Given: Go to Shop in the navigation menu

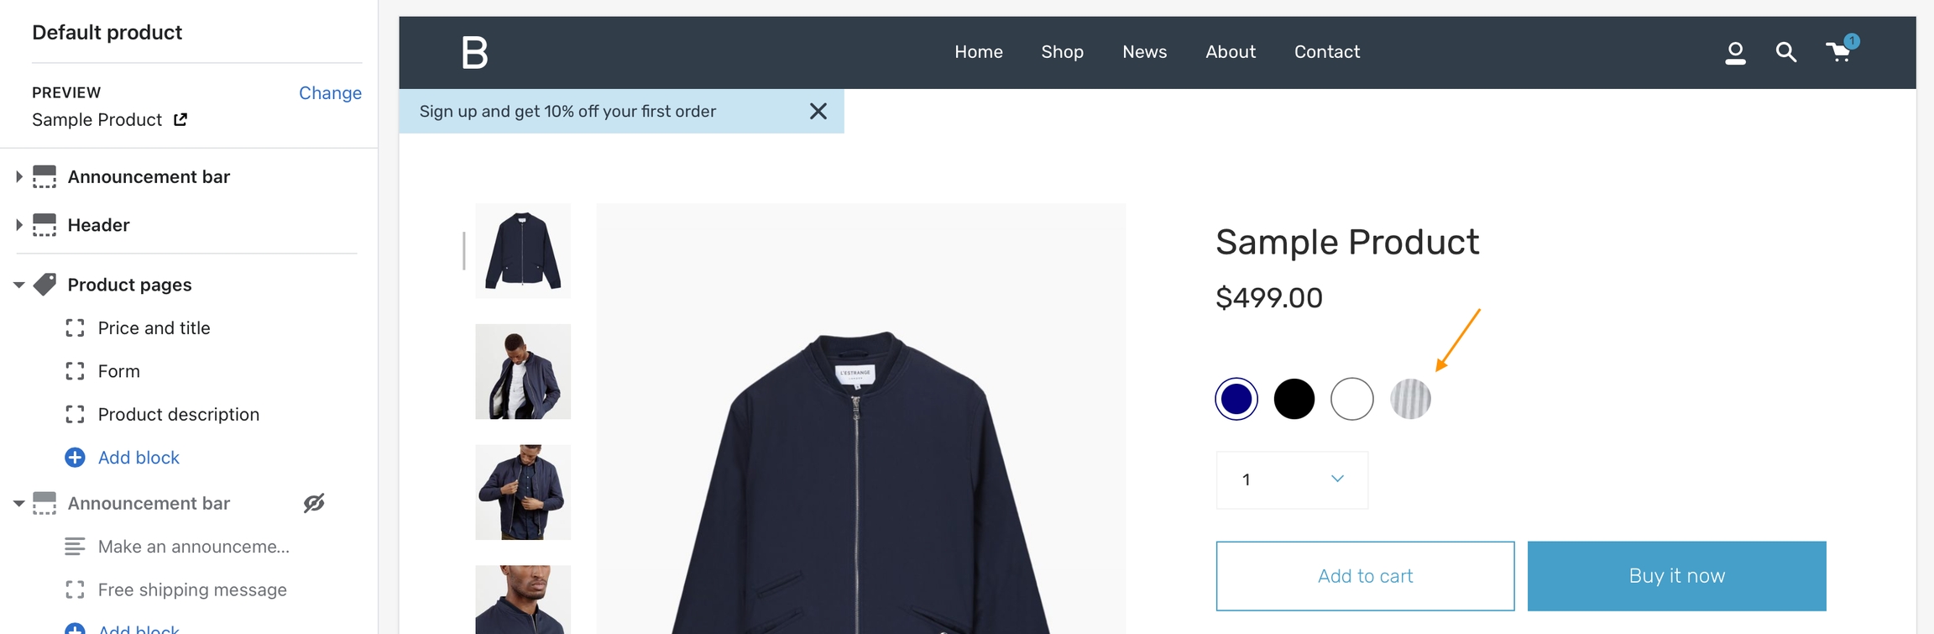Looking at the screenshot, I should [1062, 52].
